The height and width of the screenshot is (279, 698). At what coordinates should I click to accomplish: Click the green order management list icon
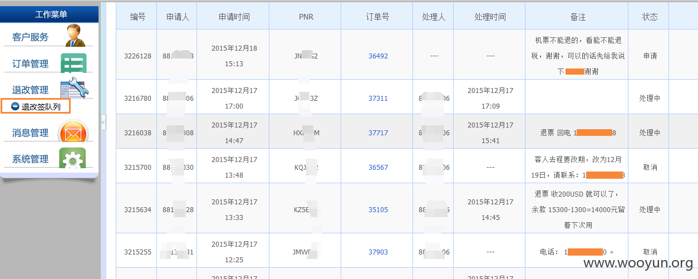(73, 63)
